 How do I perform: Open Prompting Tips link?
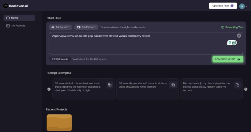232,27
